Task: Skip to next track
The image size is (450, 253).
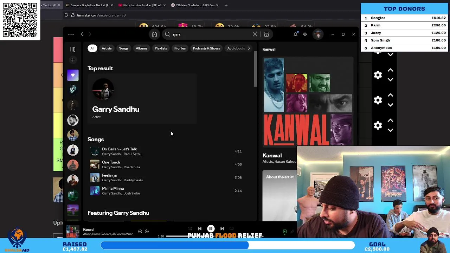Action: (x=222, y=229)
